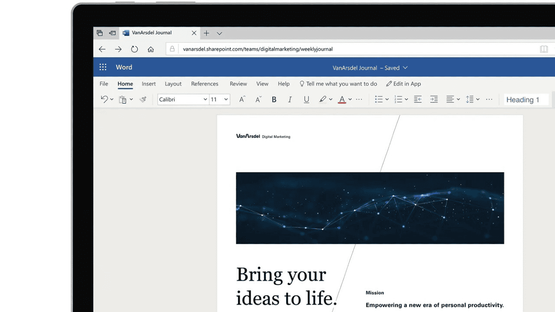Image resolution: width=555 pixels, height=312 pixels.
Task: Click the blue network banner image
Action: click(x=370, y=208)
